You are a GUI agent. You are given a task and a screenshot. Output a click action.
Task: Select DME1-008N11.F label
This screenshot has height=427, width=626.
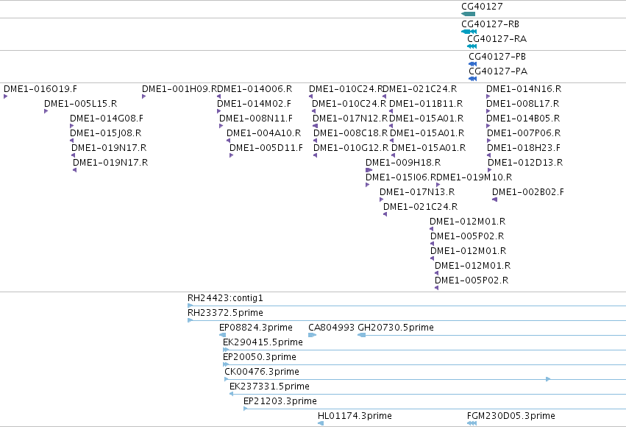click(x=256, y=119)
